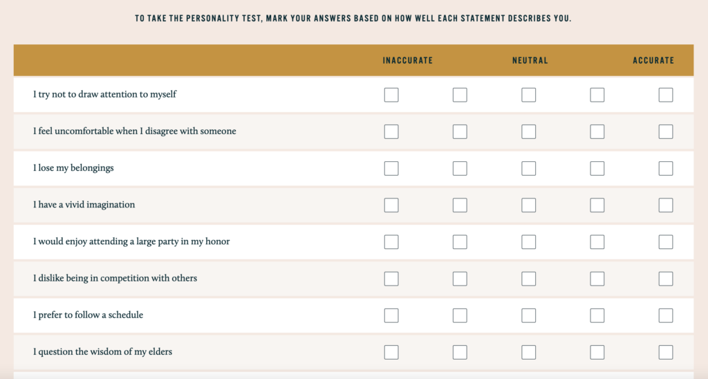708x379 pixels.
Task: Check Inaccurate for 'I lose my belongings'
Action: [x=391, y=168]
